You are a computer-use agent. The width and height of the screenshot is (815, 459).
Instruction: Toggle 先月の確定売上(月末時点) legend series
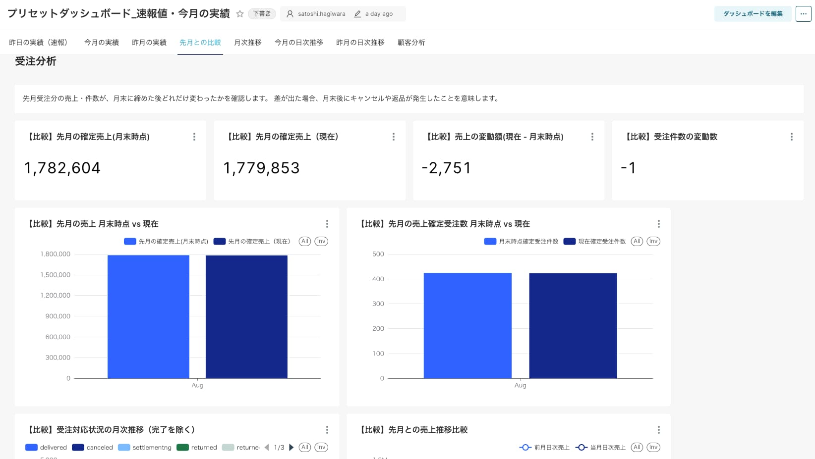166,242
